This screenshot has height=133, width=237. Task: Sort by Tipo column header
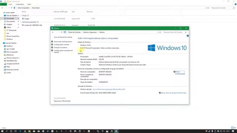pyautogui.click(x=73, y=11)
